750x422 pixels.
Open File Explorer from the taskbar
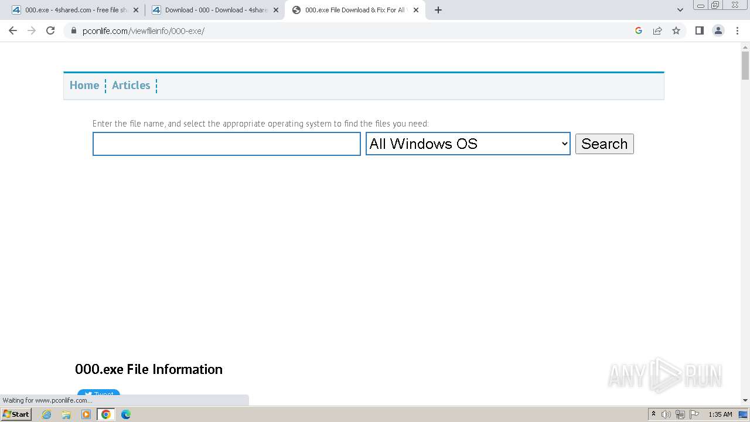coord(66,414)
